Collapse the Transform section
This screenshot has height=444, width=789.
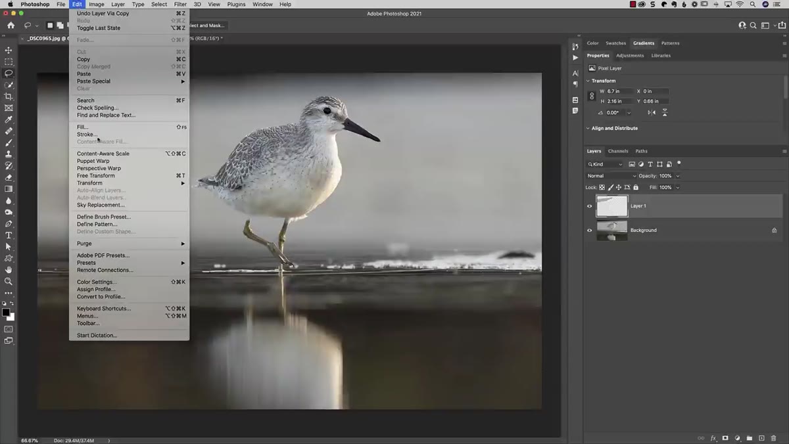[x=588, y=81]
